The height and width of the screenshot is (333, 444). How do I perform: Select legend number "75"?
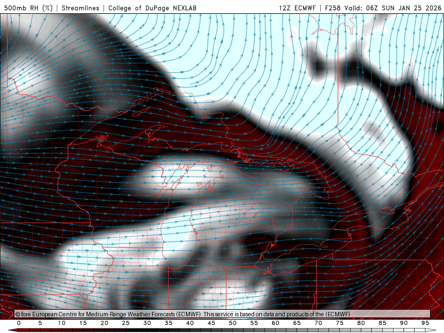340,323
